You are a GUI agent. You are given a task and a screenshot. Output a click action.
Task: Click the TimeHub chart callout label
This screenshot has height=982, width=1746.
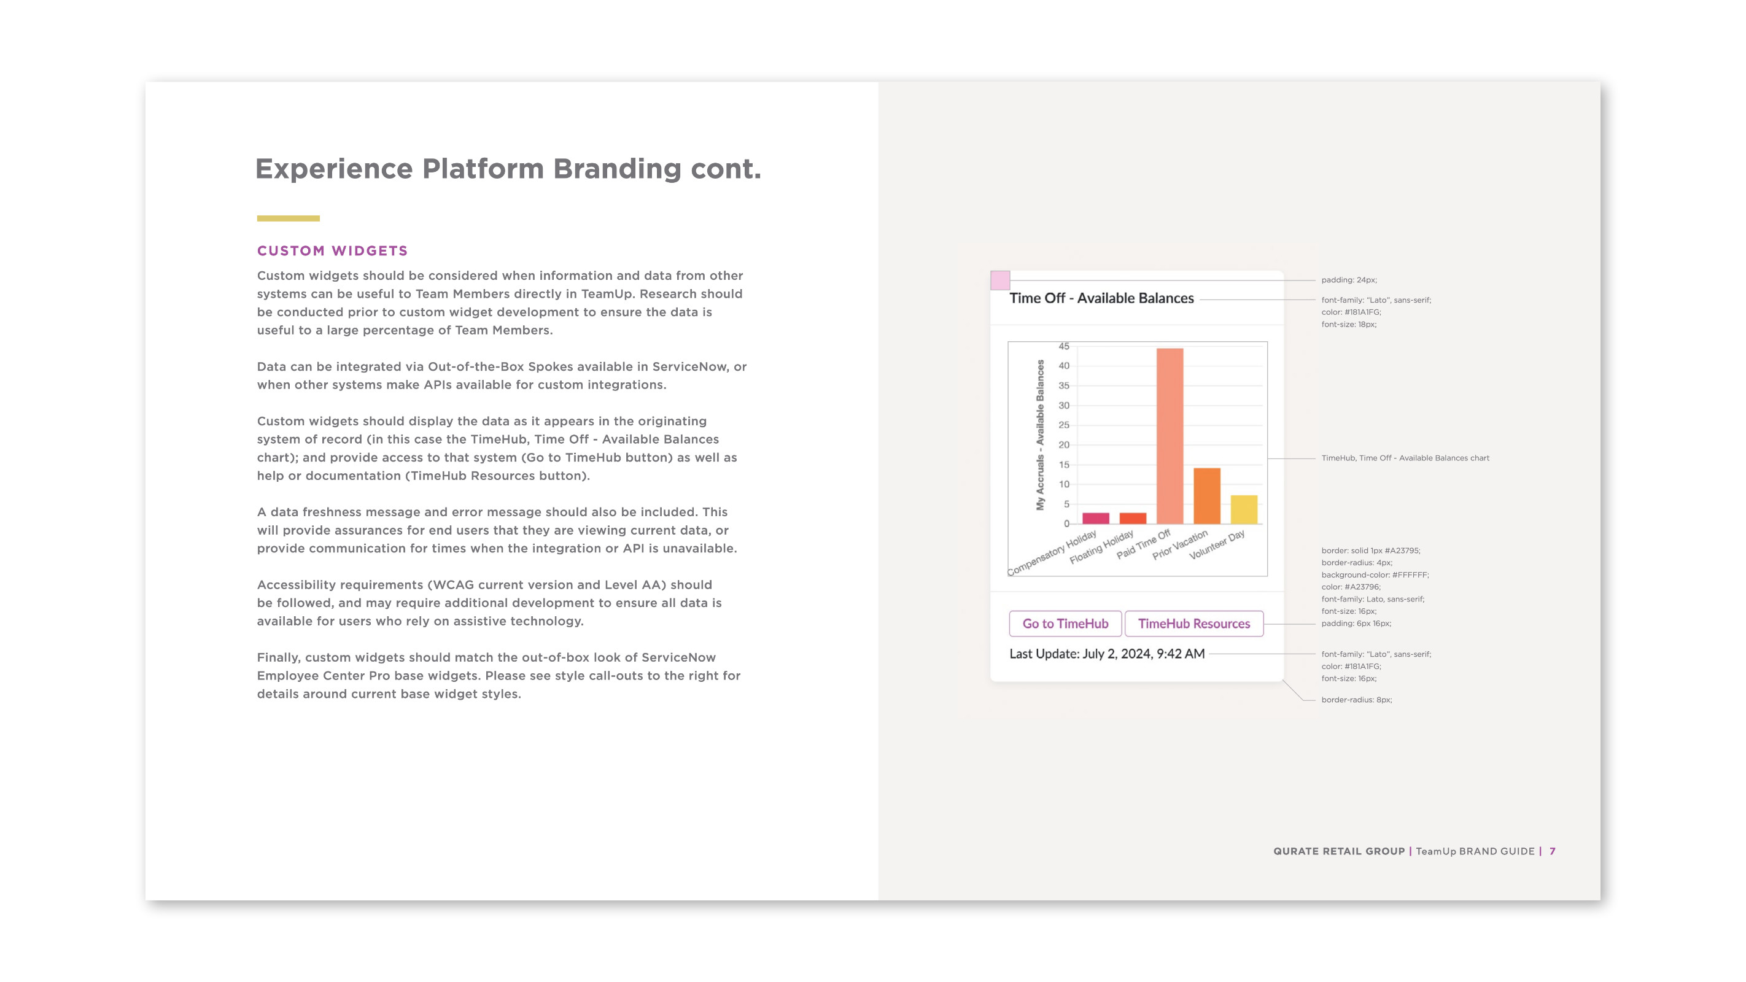[1405, 458]
